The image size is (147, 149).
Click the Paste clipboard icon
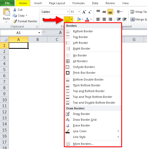6,12
